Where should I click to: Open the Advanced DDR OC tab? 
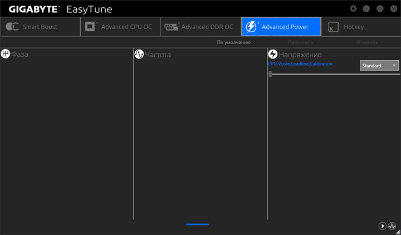[200, 27]
